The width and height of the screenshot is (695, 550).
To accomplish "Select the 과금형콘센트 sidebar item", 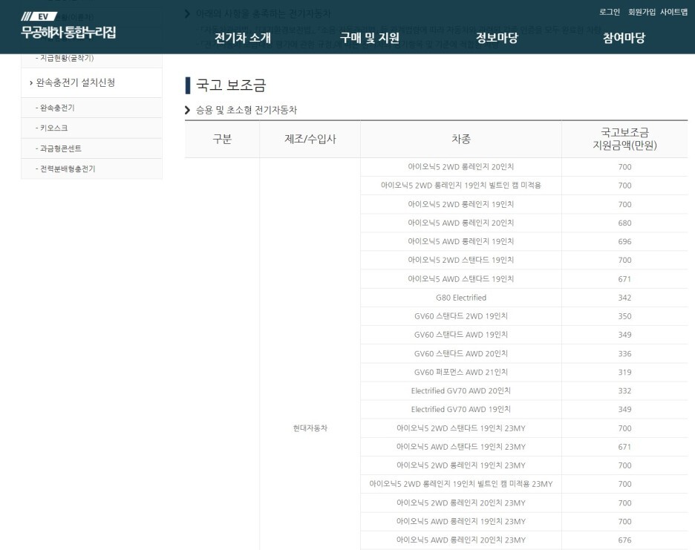I will 92,148.
